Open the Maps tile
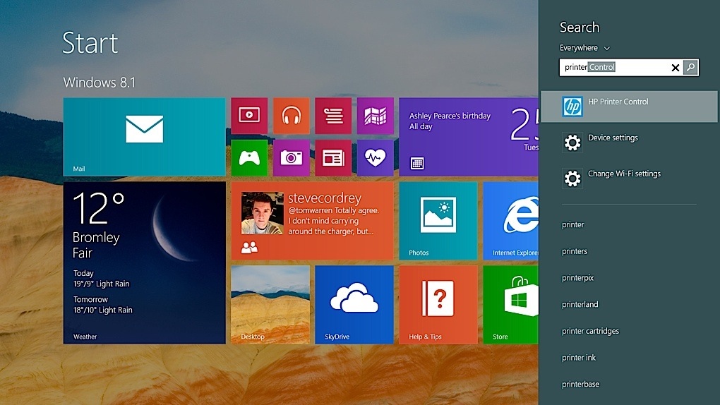The image size is (720, 405). click(375, 116)
